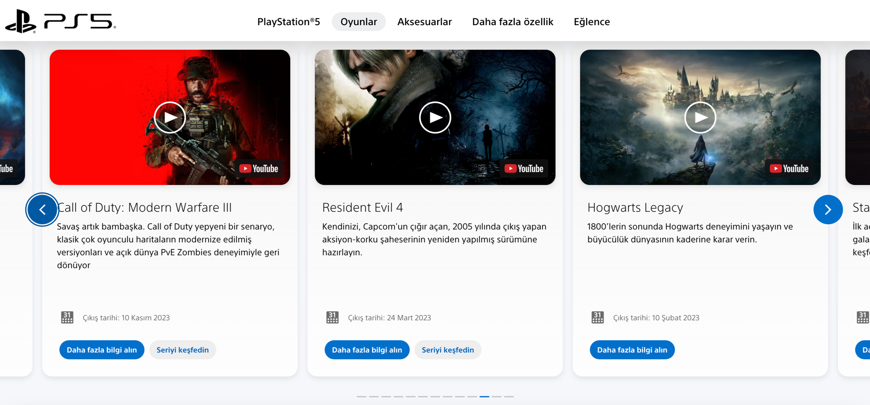Viewport: 870px width, 405px height.
Task: Click the YouTube badge on the Hogwarts Legacy thumbnail
Action: (790, 169)
